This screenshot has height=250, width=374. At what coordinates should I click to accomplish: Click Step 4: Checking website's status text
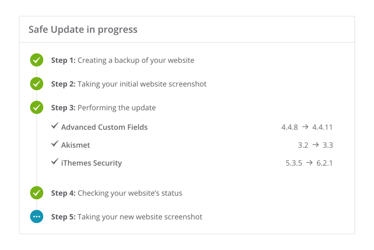tap(116, 193)
